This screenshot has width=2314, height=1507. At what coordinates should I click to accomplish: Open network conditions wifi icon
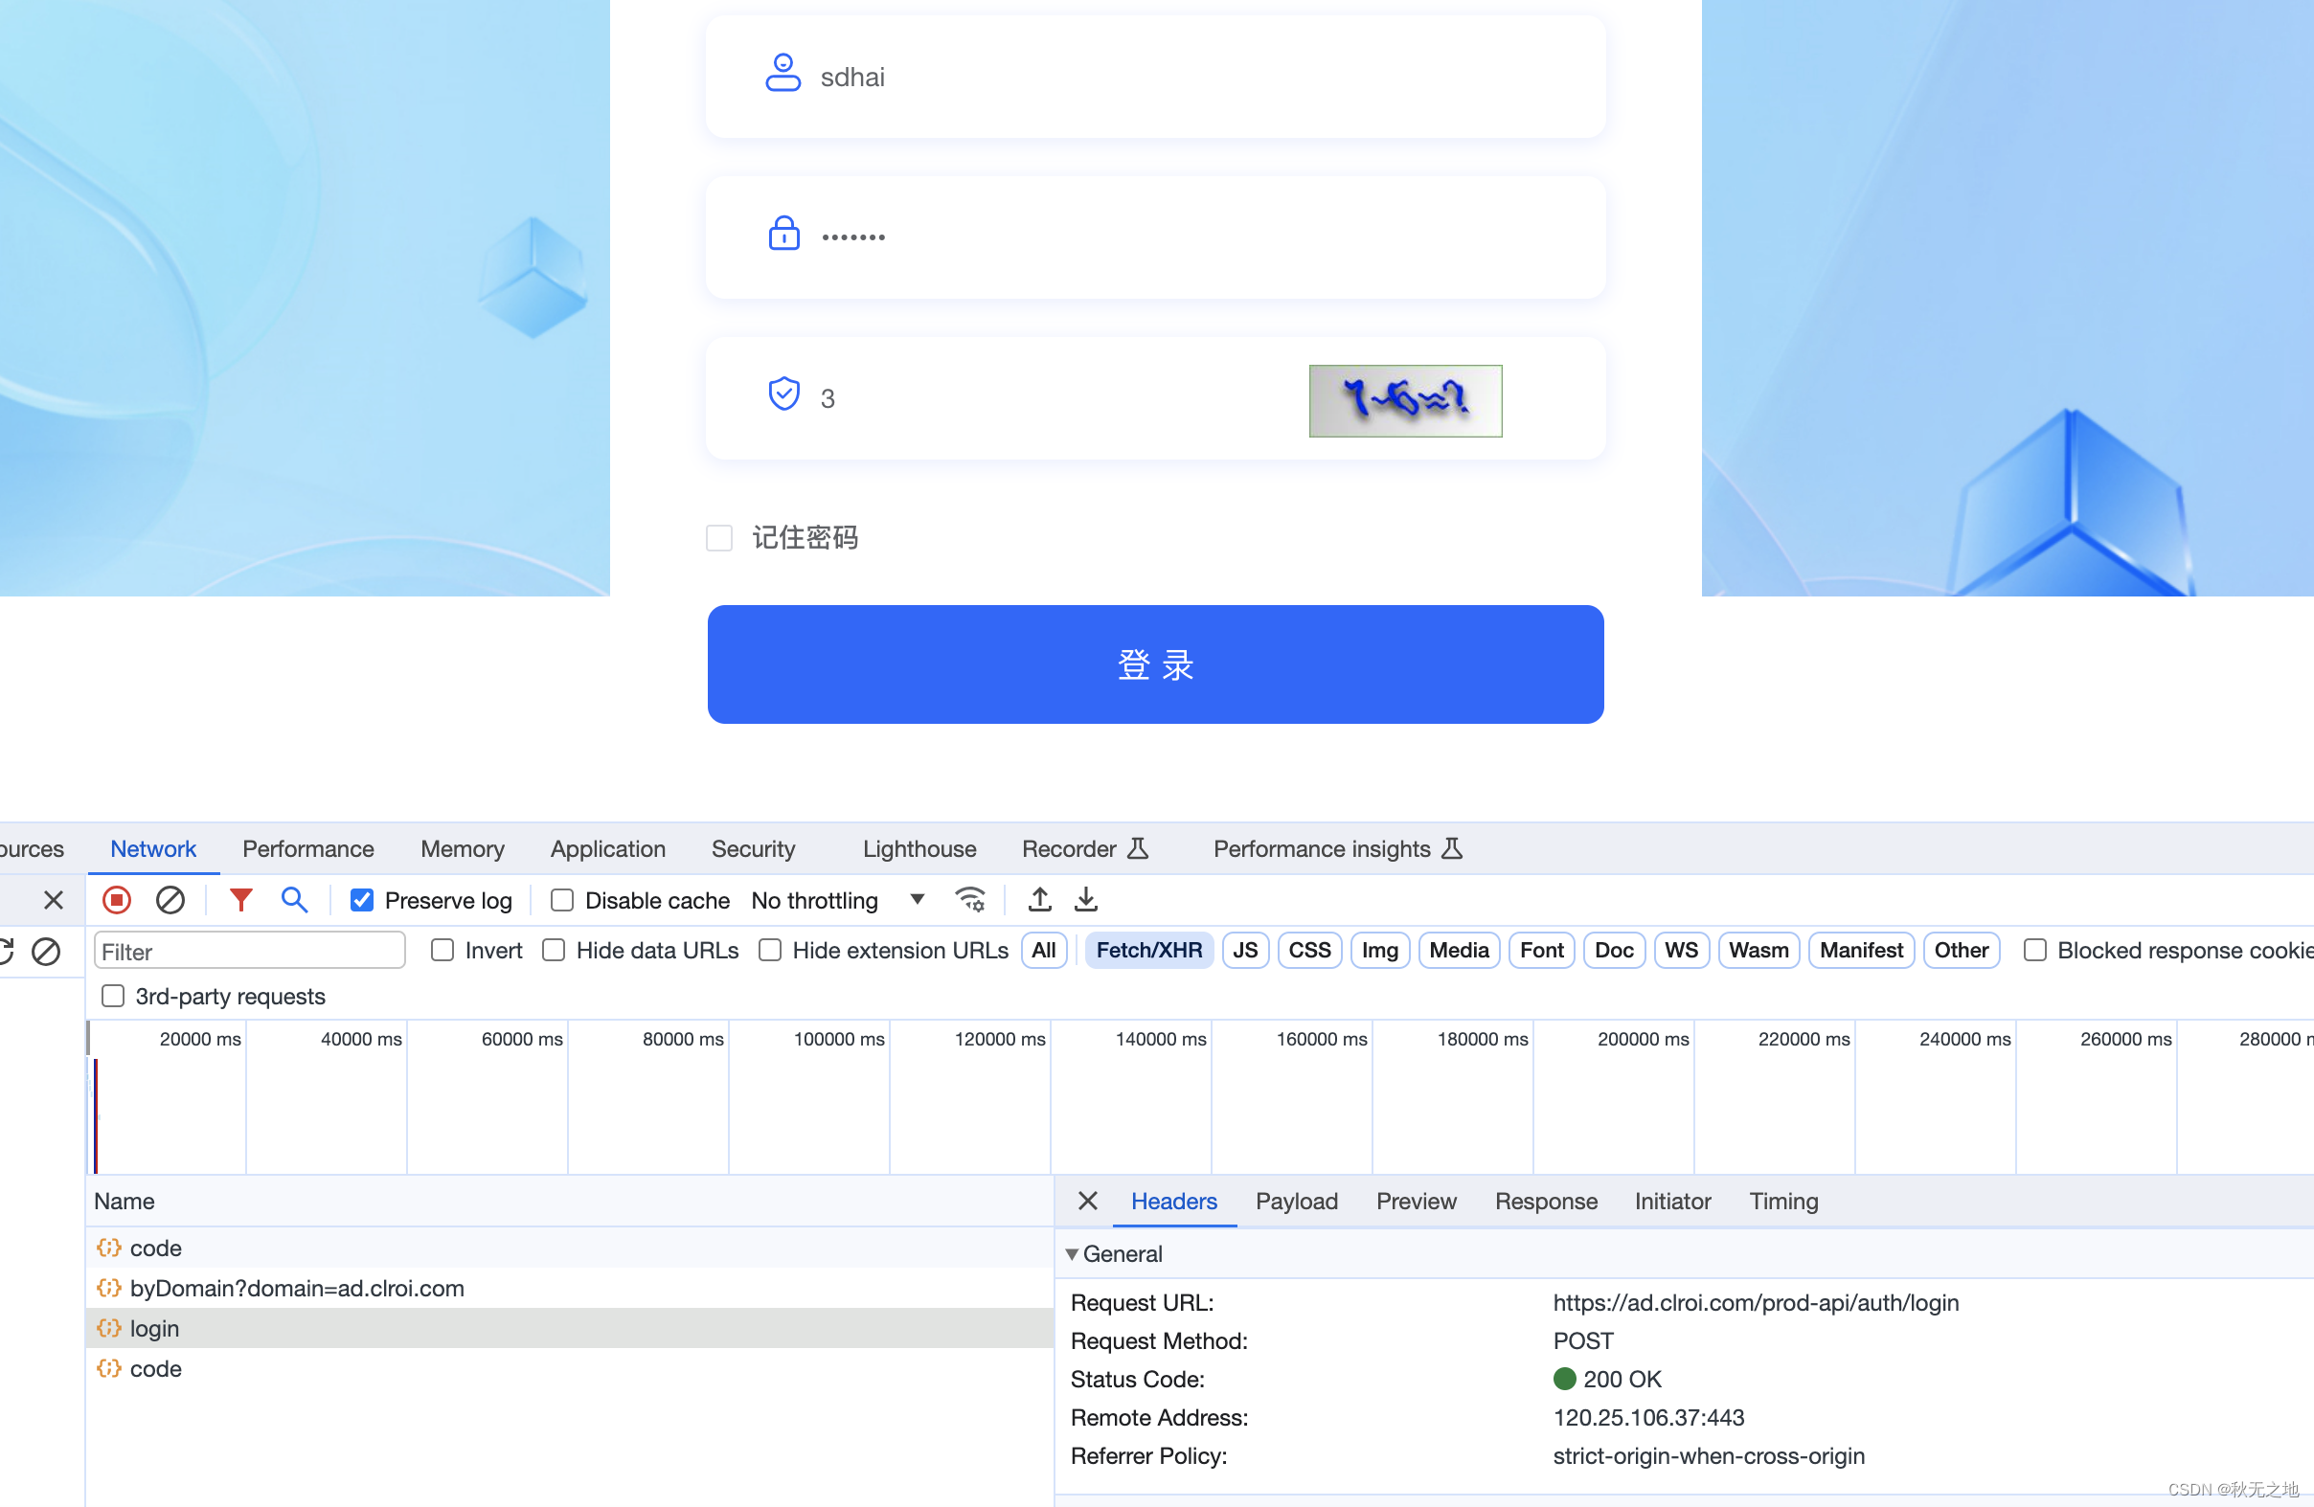pos(969,900)
